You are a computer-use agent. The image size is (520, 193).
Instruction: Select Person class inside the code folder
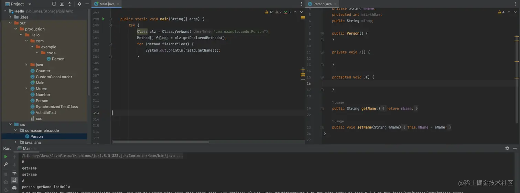tap(55, 59)
